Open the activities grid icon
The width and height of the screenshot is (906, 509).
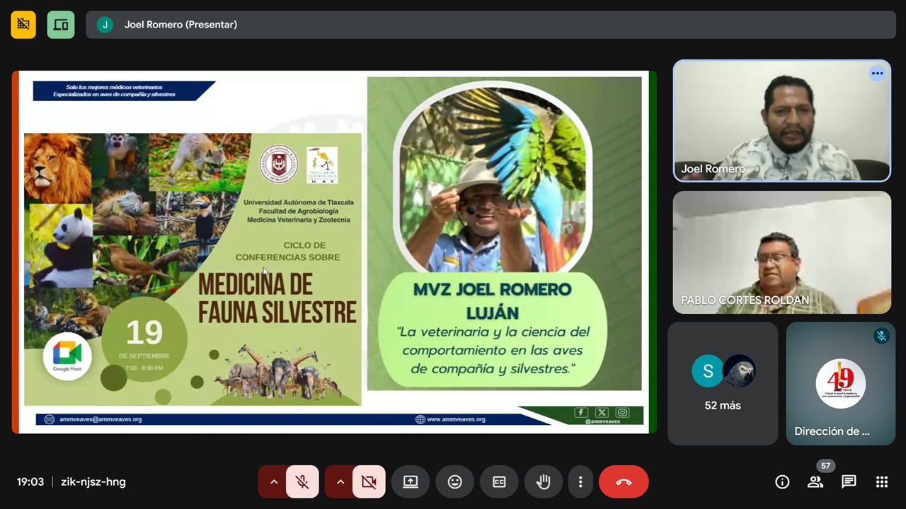click(882, 482)
